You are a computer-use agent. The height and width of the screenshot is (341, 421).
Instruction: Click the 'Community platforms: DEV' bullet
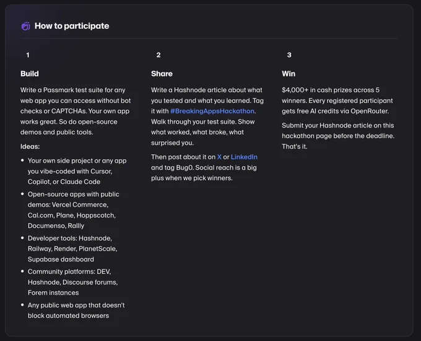tap(73, 282)
